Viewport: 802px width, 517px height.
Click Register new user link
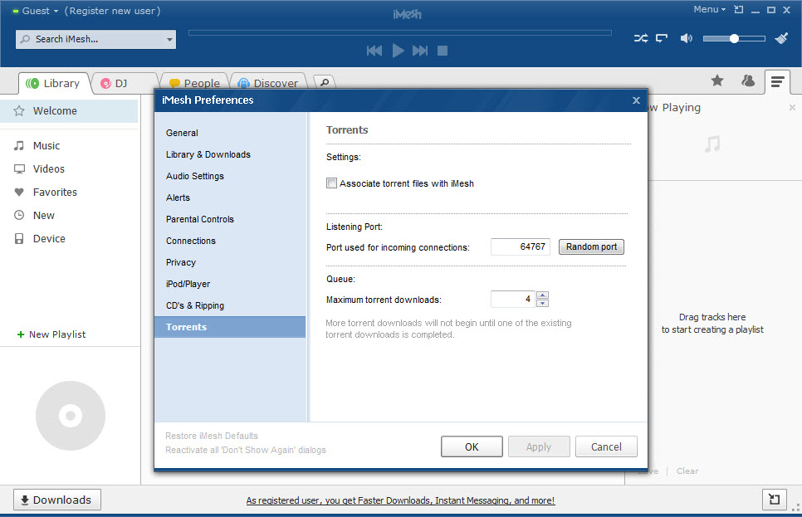click(x=113, y=11)
